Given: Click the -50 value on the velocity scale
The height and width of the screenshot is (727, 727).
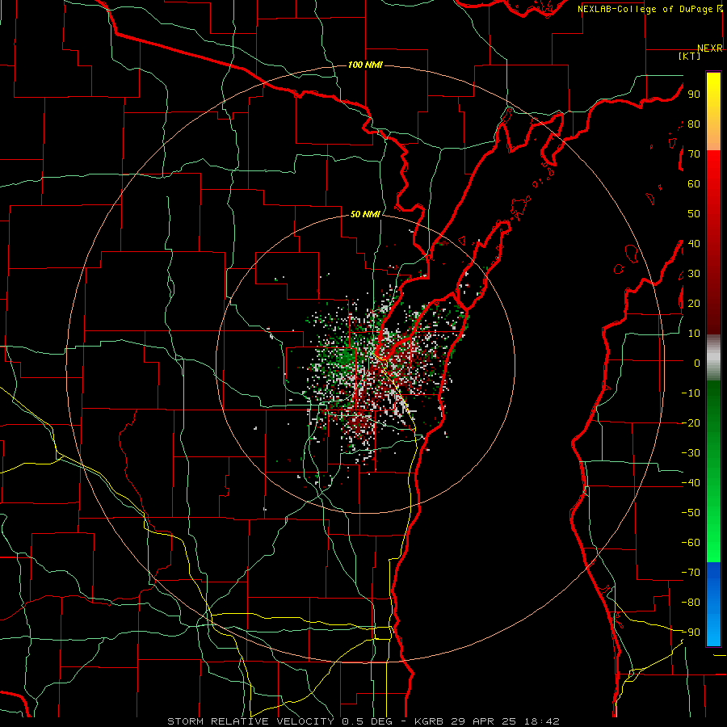Looking at the screenshot, I should point(691,513).
